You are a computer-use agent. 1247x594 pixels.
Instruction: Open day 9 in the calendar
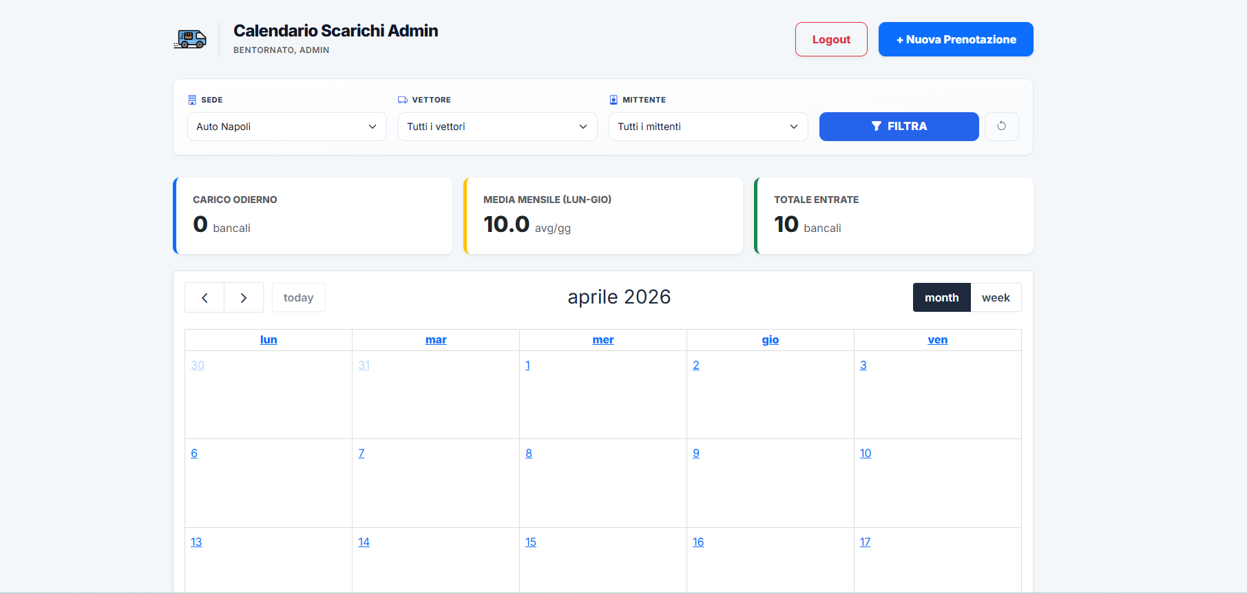tap(696, 454)
